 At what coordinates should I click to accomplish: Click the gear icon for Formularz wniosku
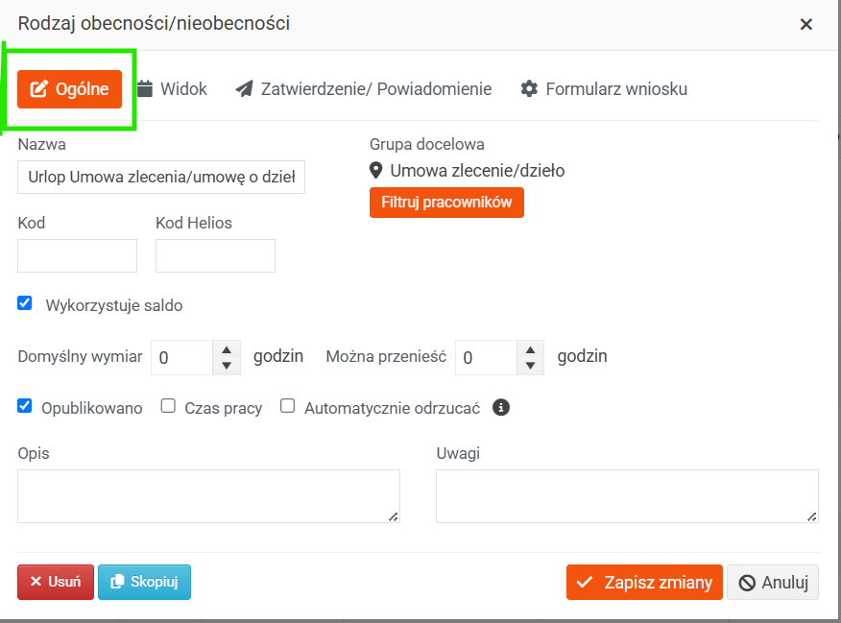(529, 89)
